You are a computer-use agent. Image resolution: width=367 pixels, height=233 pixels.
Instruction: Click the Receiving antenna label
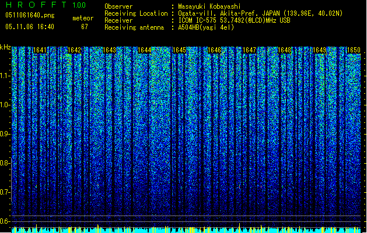[134, 27]
